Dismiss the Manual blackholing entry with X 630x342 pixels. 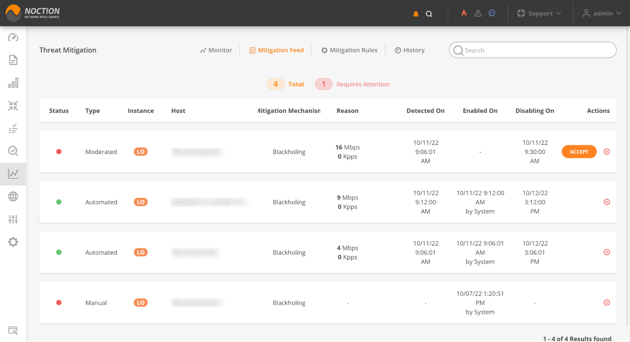point(606,302)
